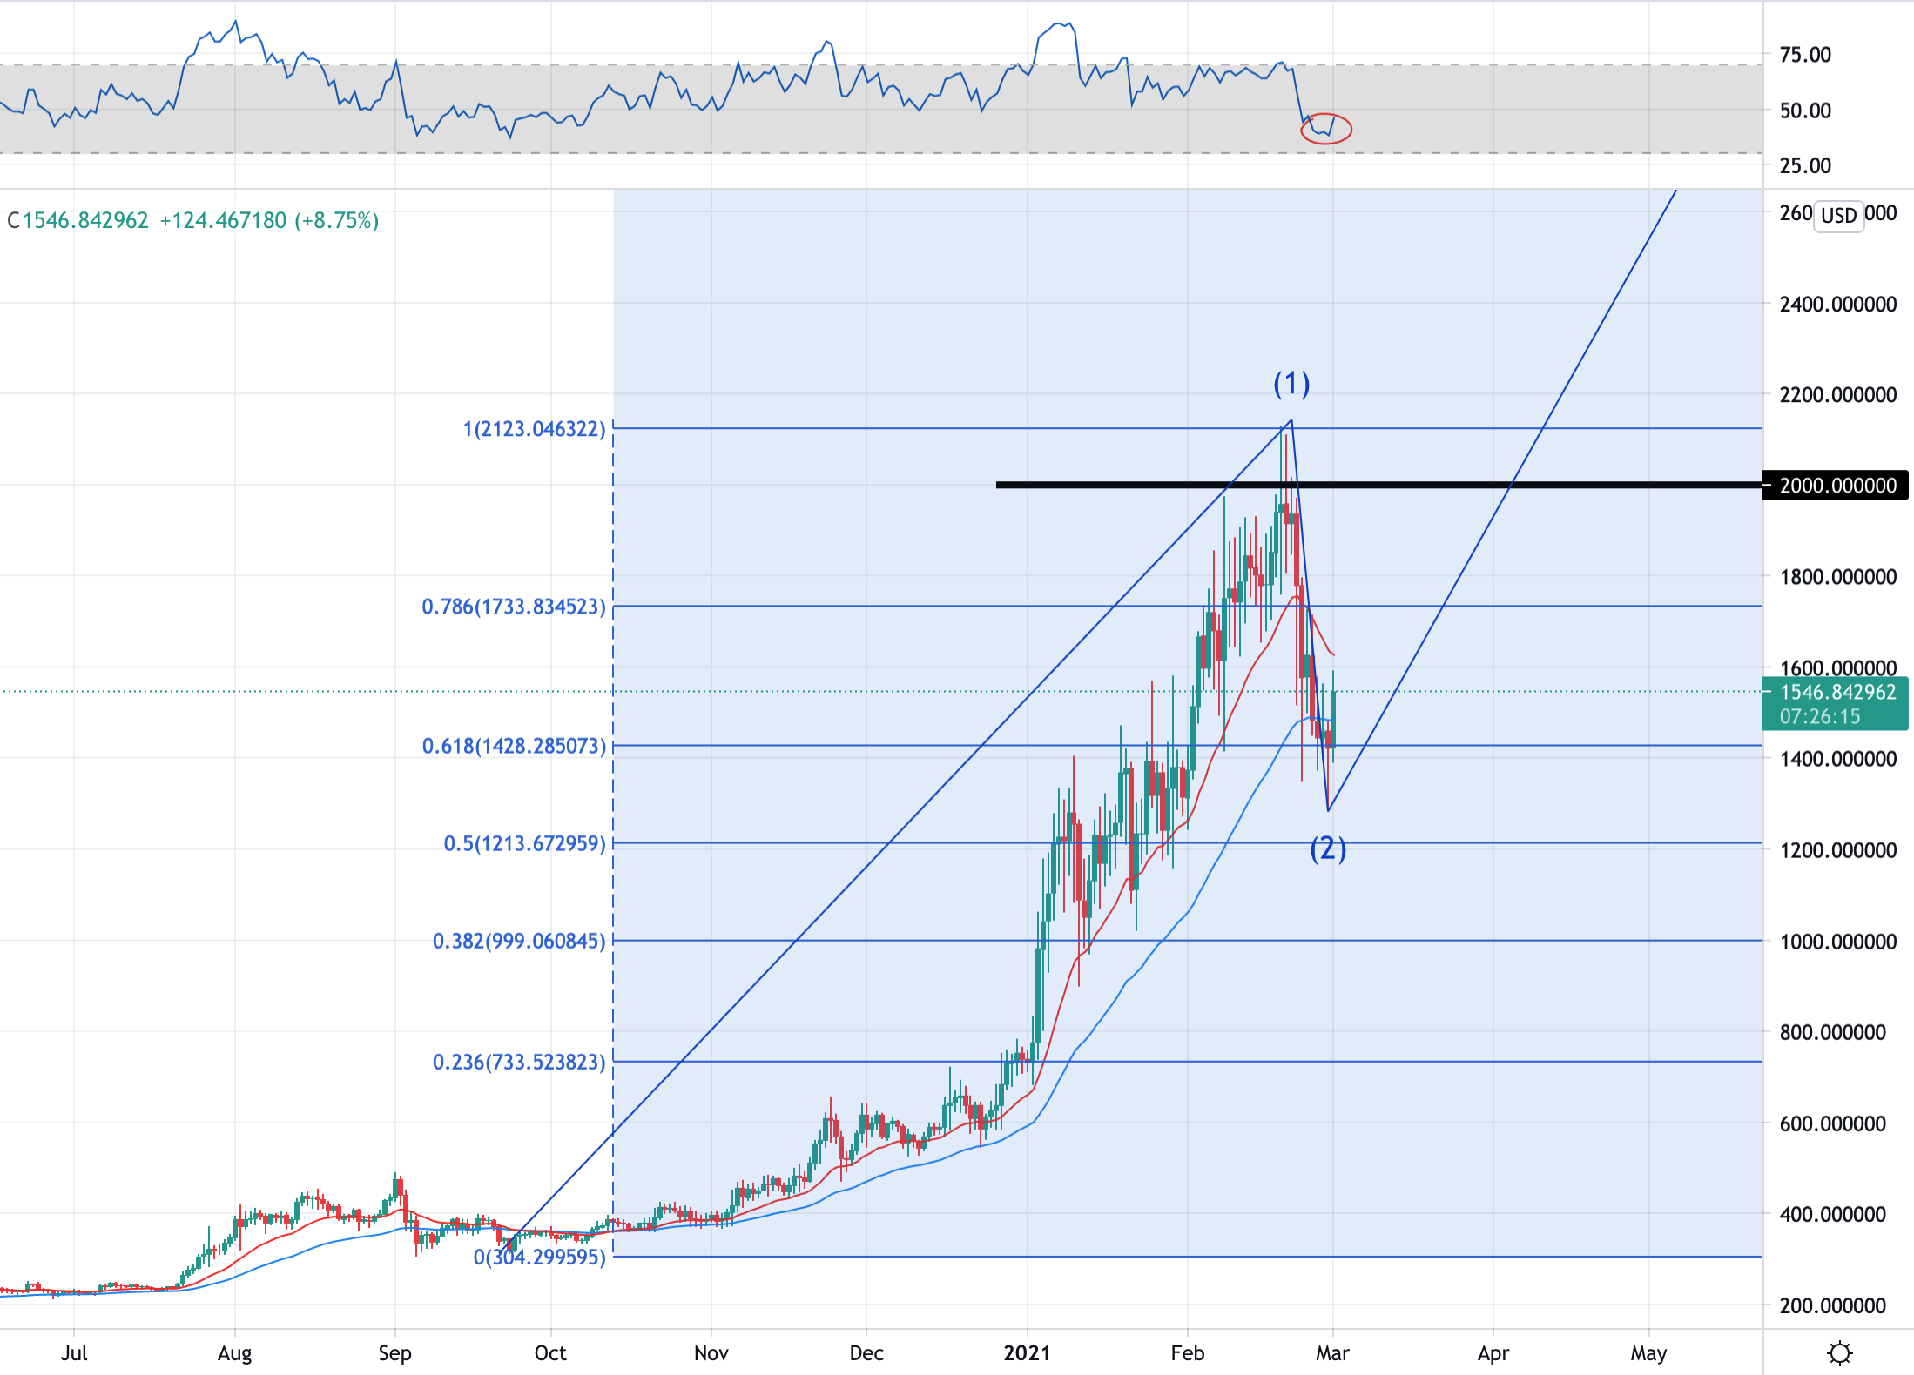Click the 2021 label on time axis
Screen dimensions: 1914x1375
(x=1027, y=1353)
